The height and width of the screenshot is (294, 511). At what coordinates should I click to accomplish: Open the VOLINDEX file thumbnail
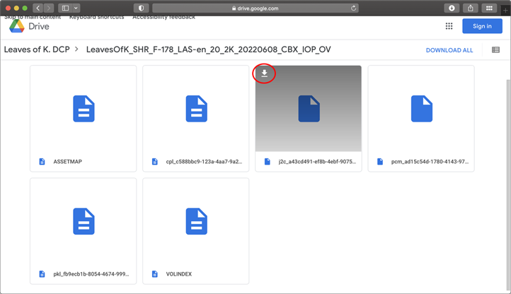click(196, 222)
